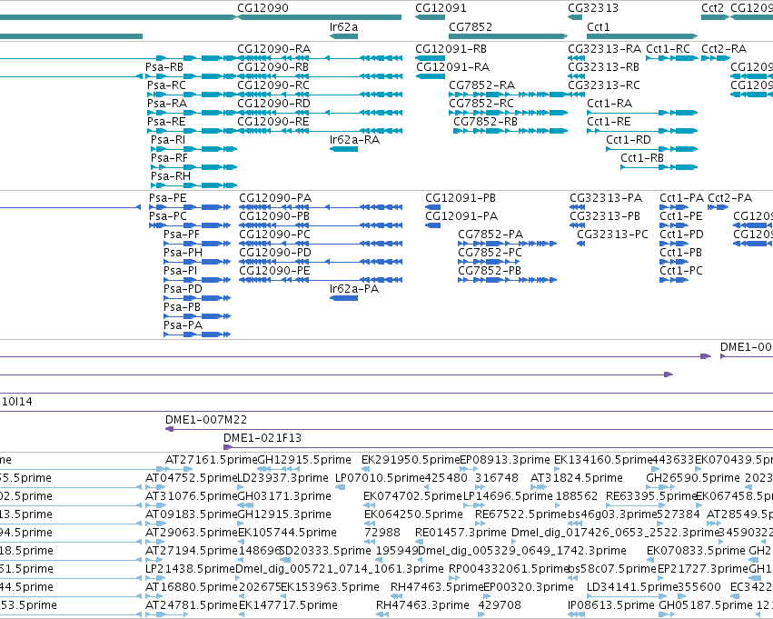The image size is (773, 619).
Task: Click EST IP08613.5prime
Action: pyautogui.click(x=611, y=605)
